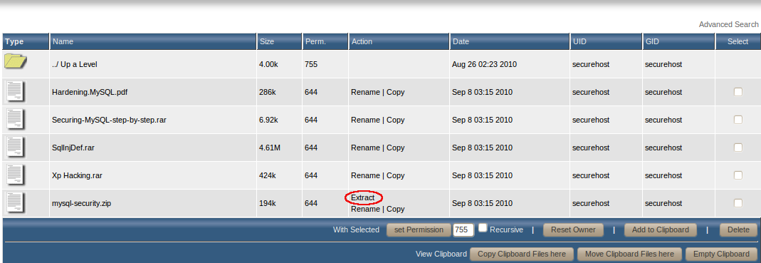Click the mysql-security.zip file icon
The image size is (761, 263).
click(16, 202)
